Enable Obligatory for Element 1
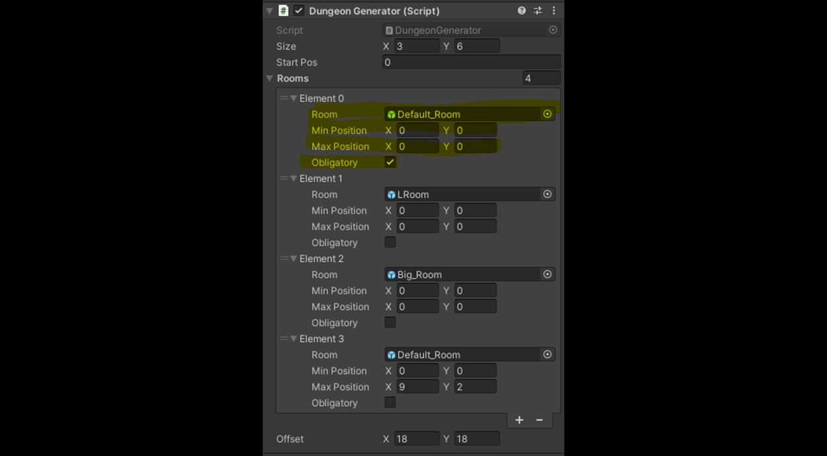Screen dimensions: 827x456 (x=390, y=243)
